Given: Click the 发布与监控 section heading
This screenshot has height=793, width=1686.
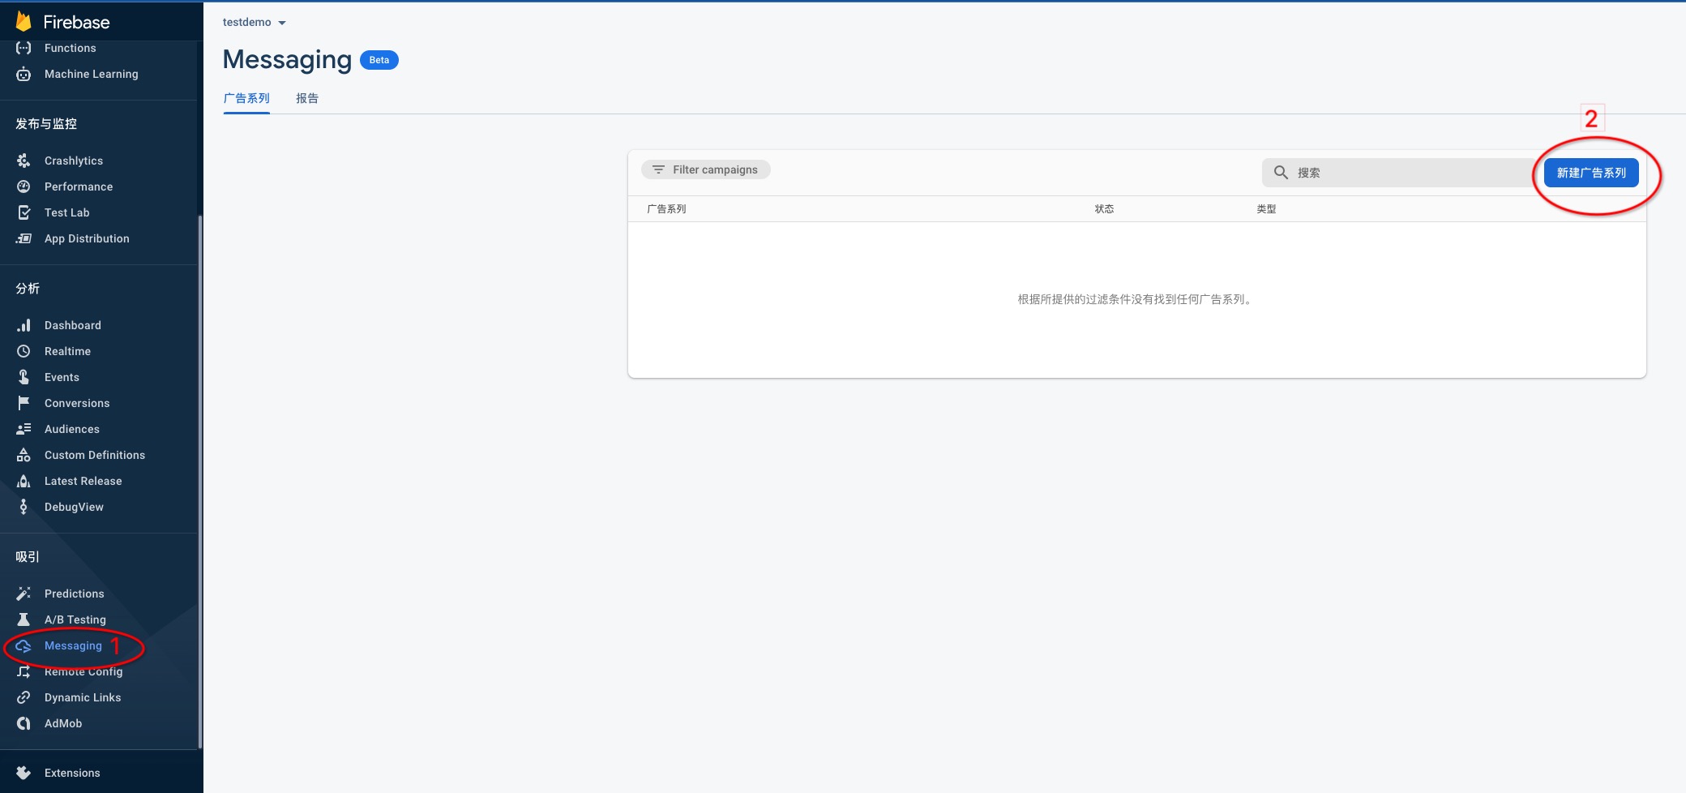Looking at the screenshot, I should 46,124.
